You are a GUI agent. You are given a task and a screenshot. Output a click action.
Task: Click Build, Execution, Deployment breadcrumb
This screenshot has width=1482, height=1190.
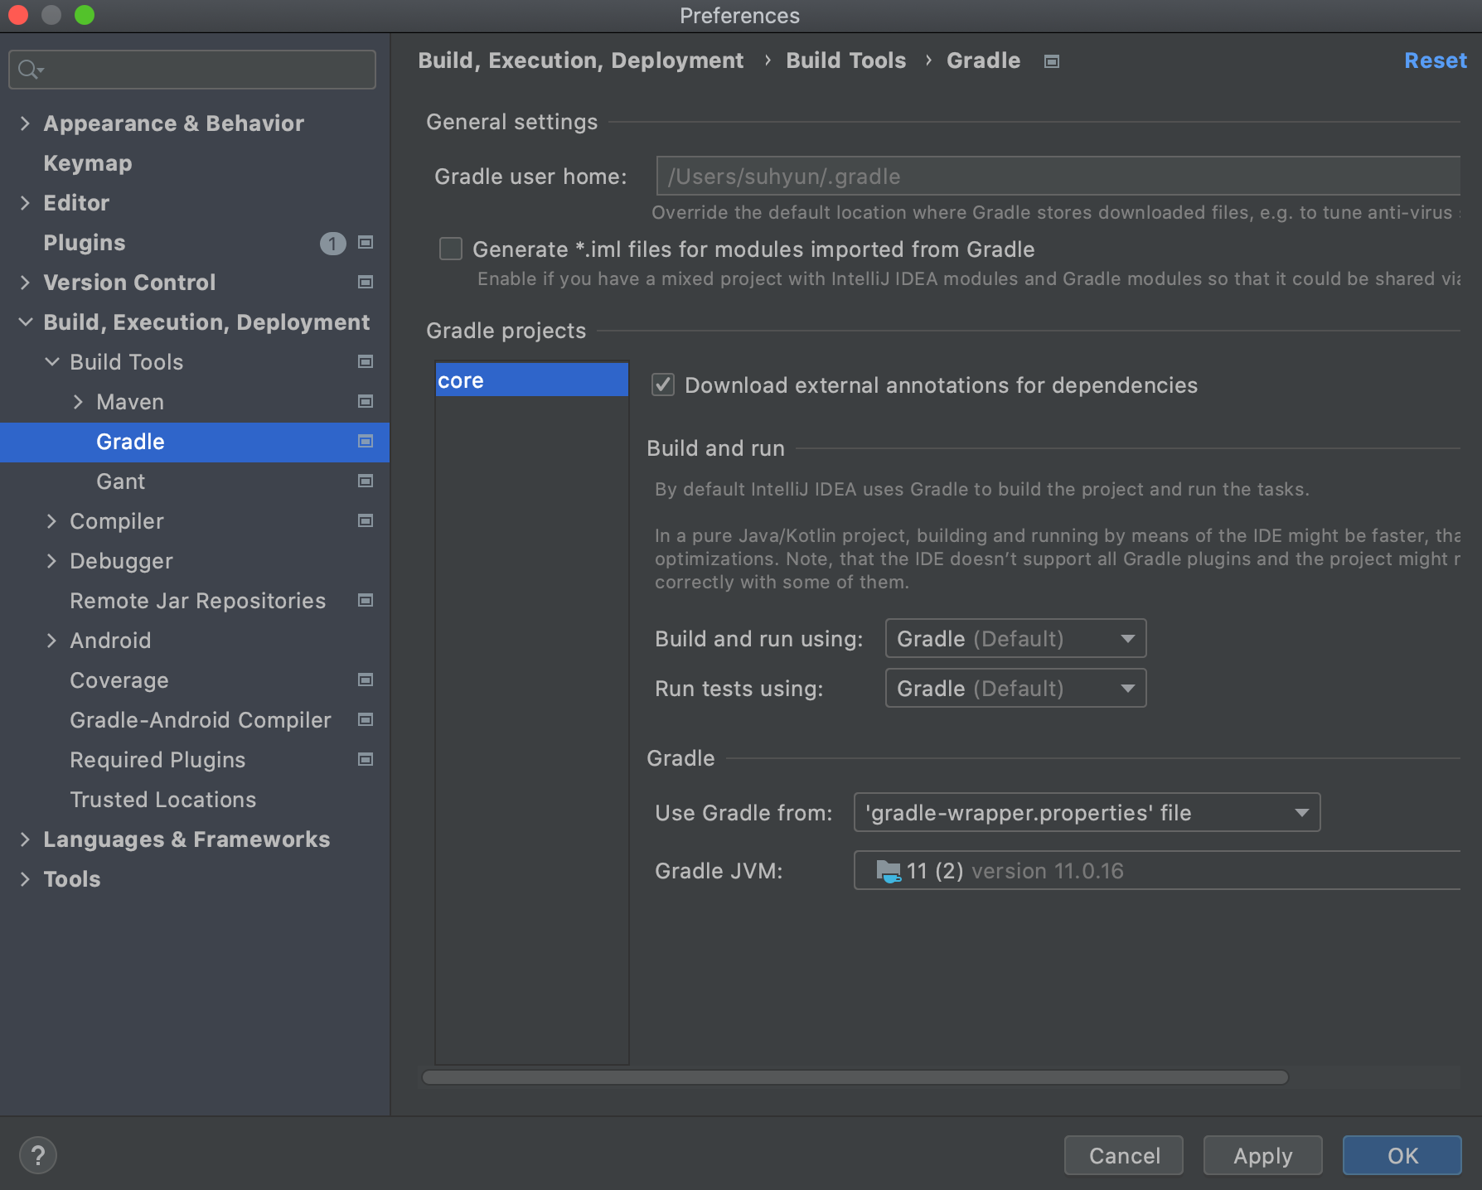(x=580, y=60)
